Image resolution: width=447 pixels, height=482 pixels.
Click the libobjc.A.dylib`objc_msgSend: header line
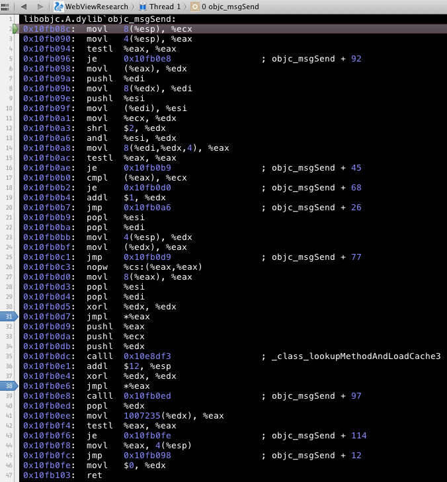pyautogui.click(x=100, y=19)
